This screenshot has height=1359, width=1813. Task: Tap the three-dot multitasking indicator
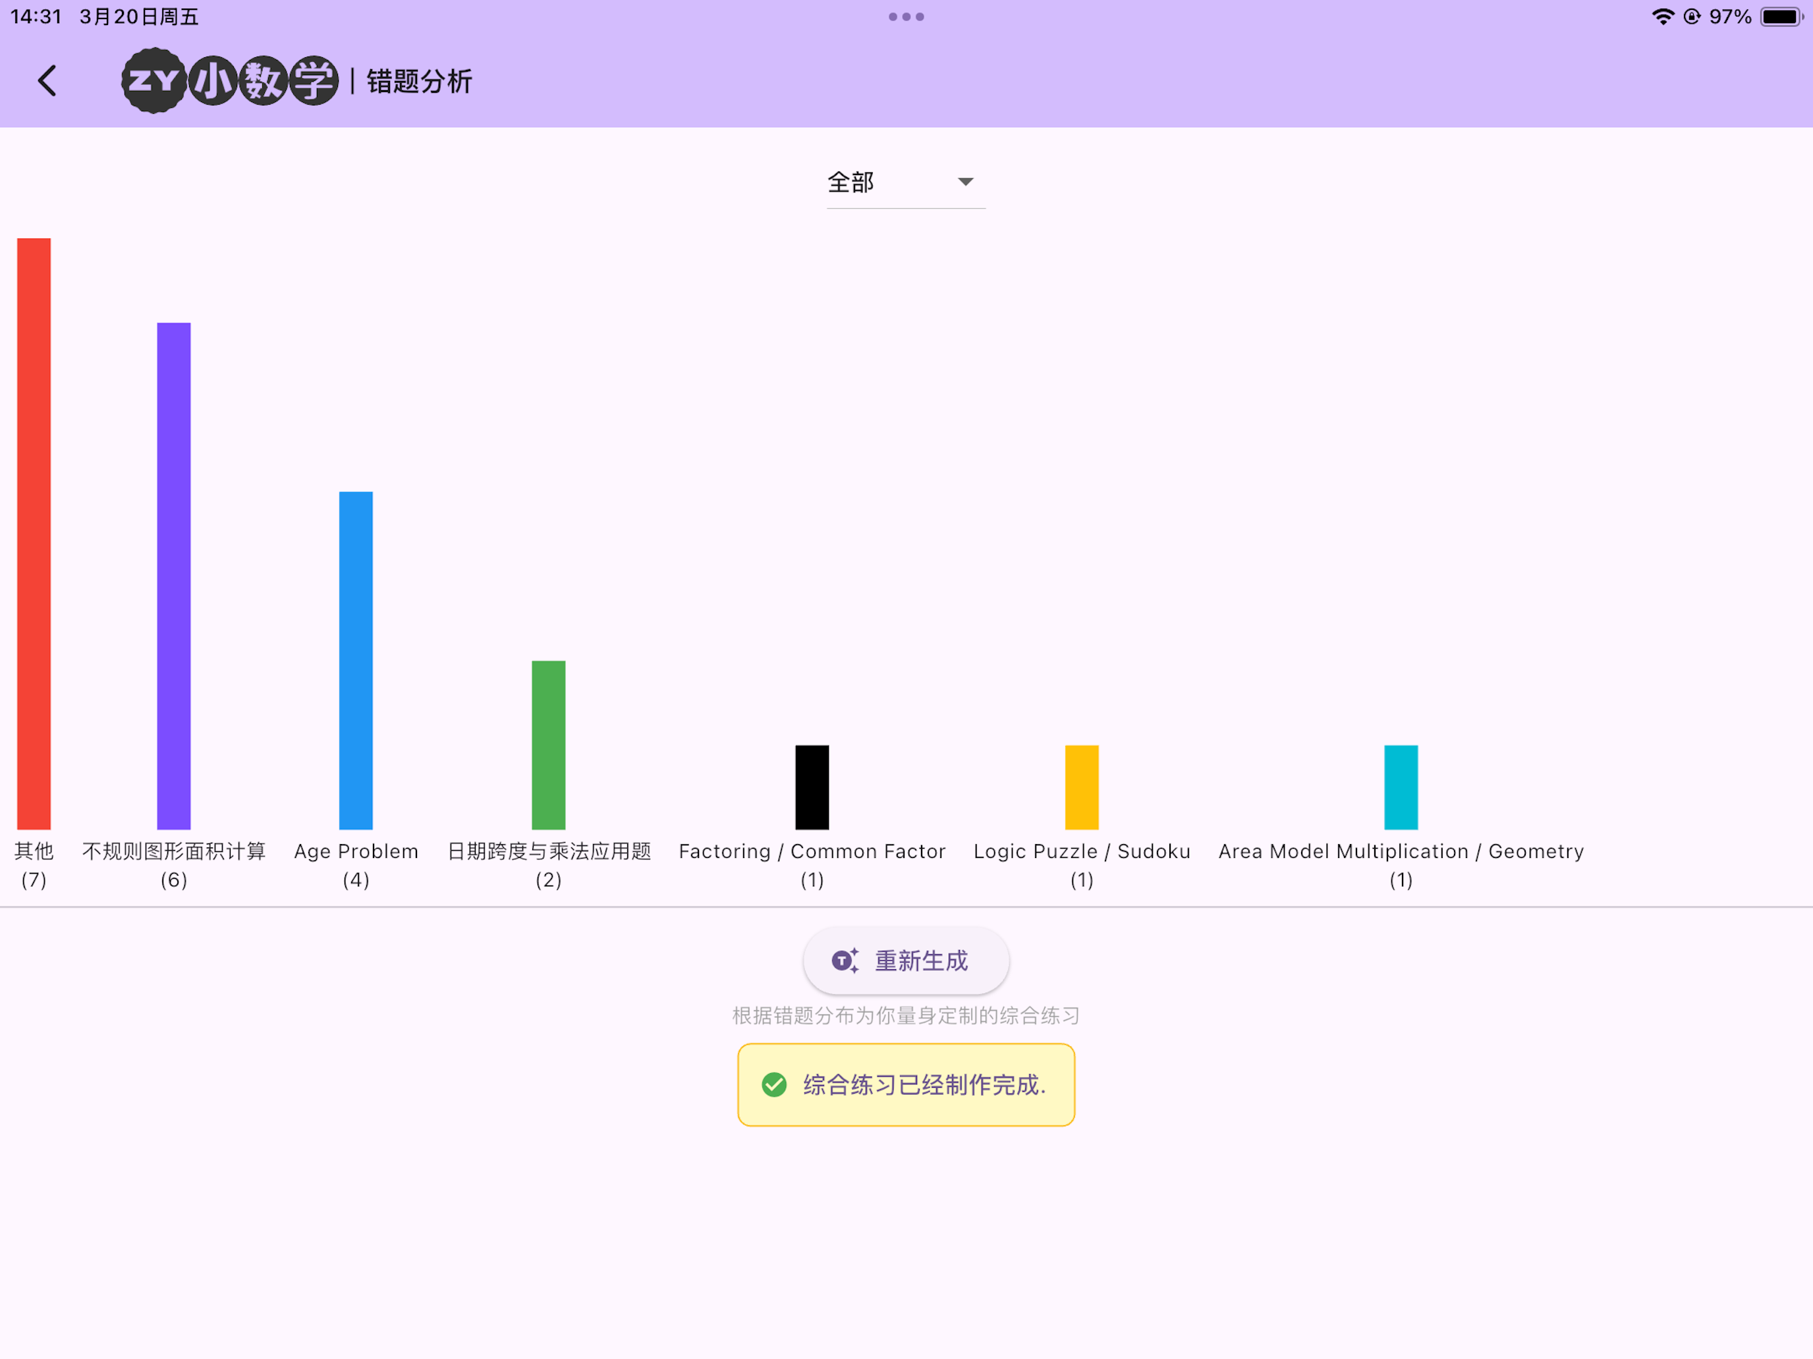pyautogui.click(x=906, y=16)
